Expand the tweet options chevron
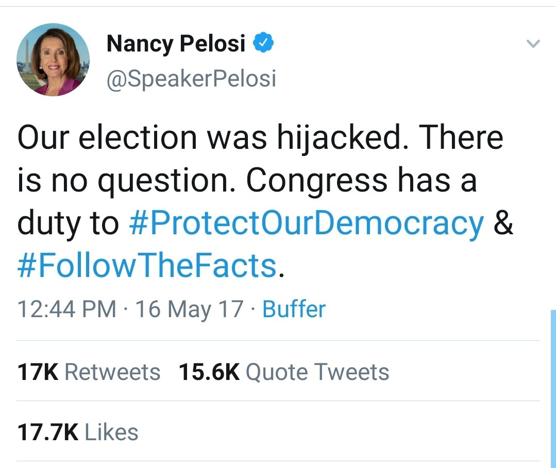Screen dimensions: 556x468 (x=533, y=44)
